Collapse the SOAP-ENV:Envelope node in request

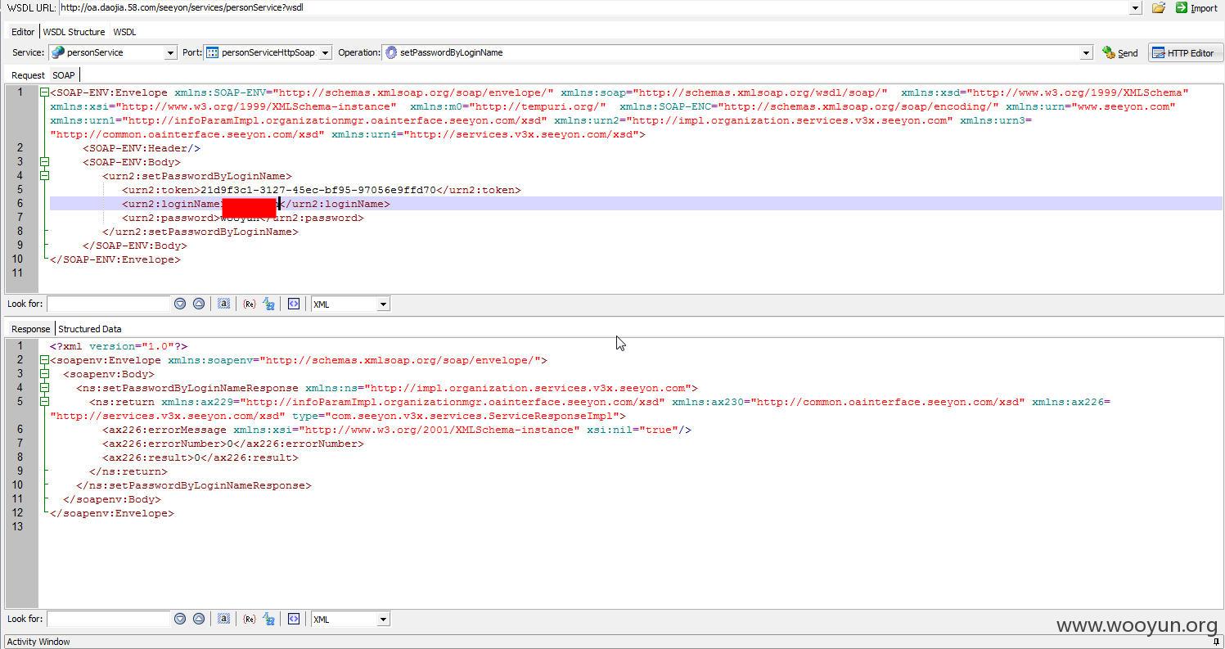[x=44, y=92]
